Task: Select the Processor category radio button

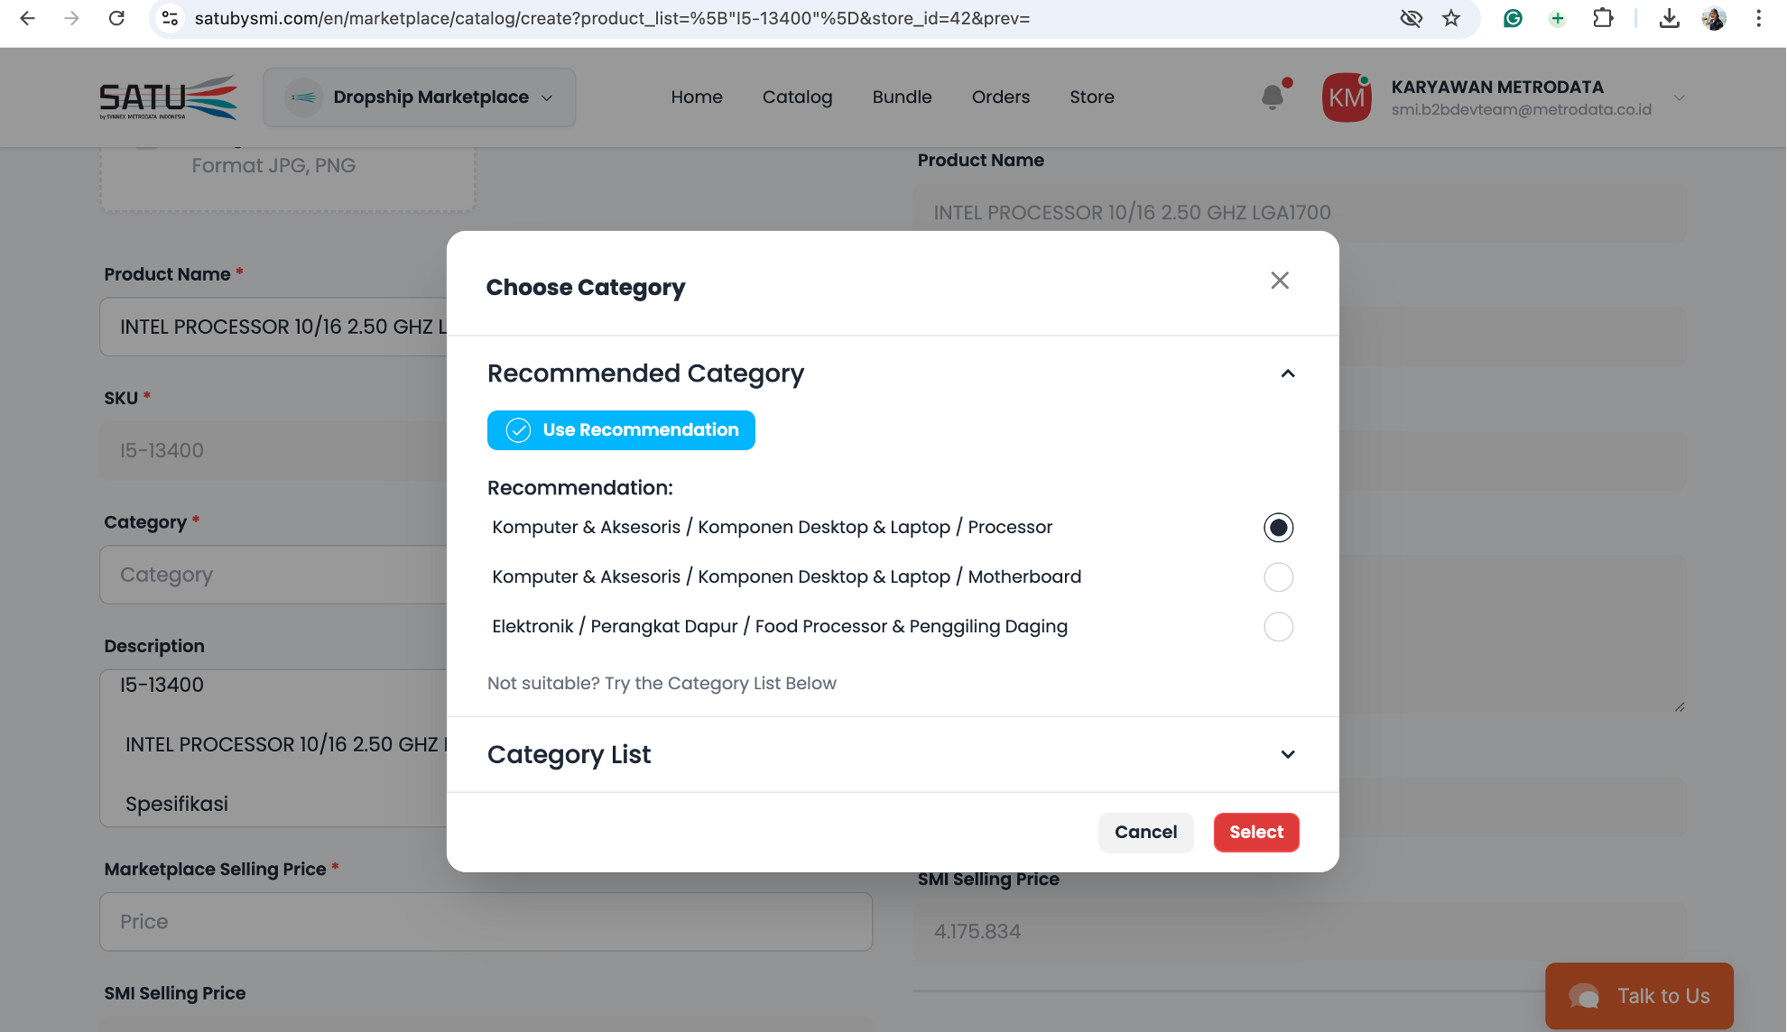Action: coord(1278,528)
